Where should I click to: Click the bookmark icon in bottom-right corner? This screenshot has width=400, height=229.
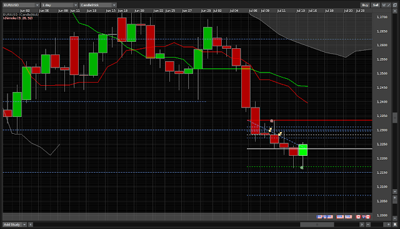coord(395,225)
